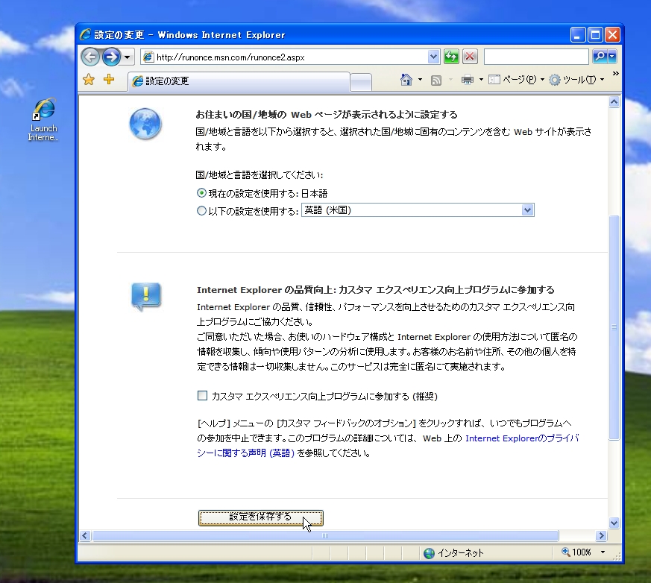
Task: Click the RSS feeds icon
Action: tap(436, 80)
